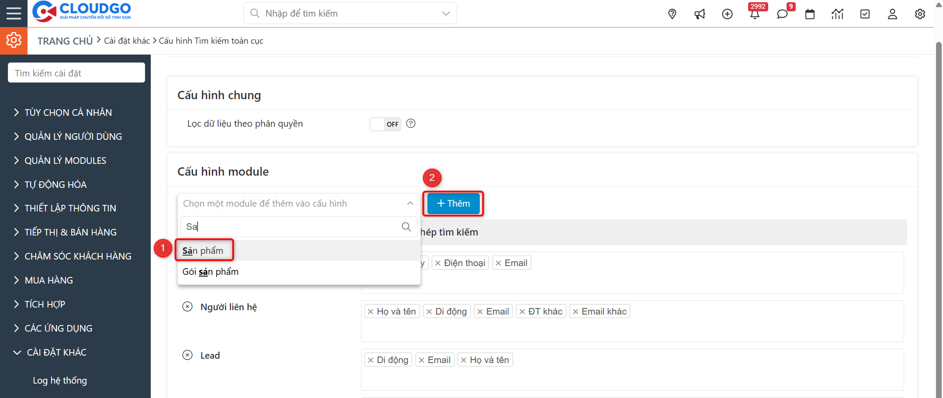Open the calendar icon
Screen dimensions: 943x398
810,14
